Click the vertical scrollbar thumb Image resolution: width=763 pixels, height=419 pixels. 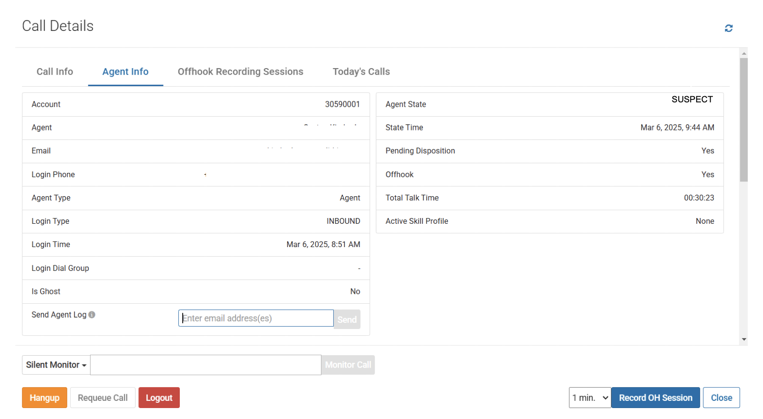tap(743, 119)
